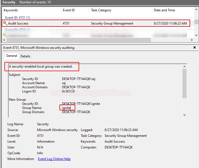This screenshot has height=168, width=199.
Task: Click the vertical scrollbar thumb in the event list
Action: [196, 22]
